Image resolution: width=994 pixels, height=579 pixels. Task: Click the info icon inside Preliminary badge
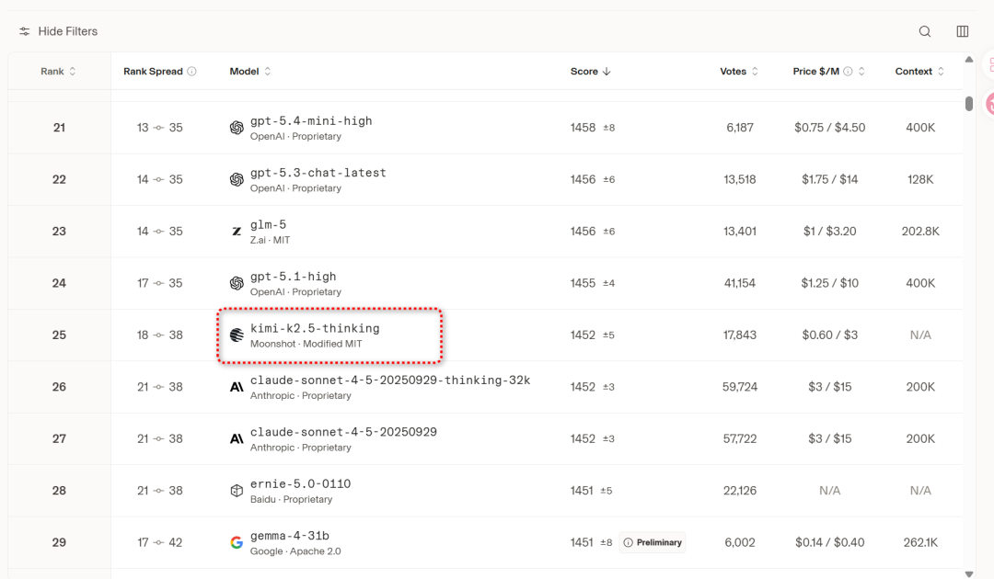(x=629, y=542)
